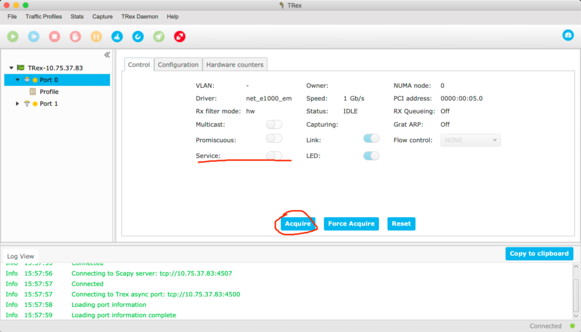
Task: Open the dashboard icon at top right
Action: (568, 35)
